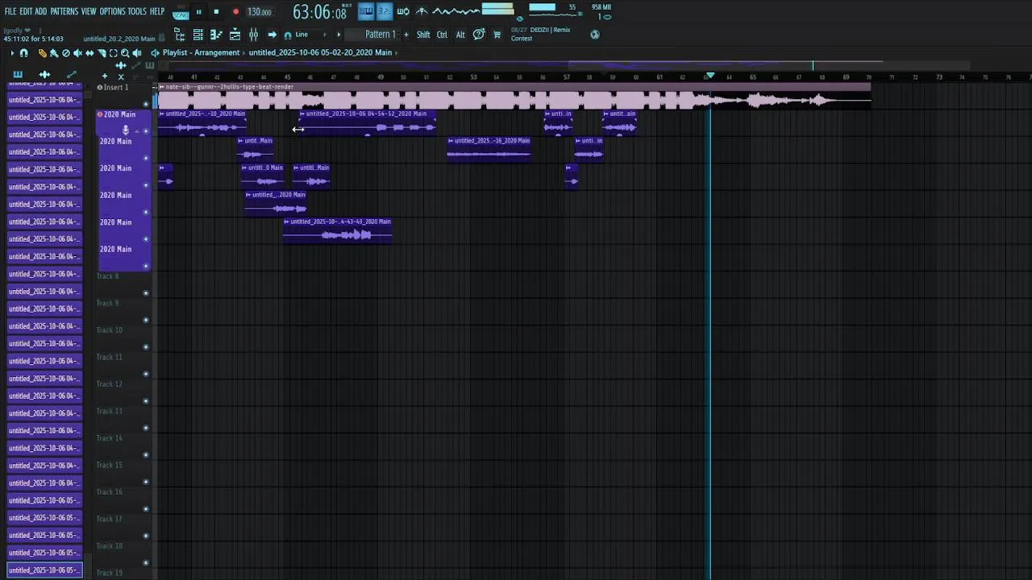Image resolution: width=1032 pixels, height=580 pixels.
Task: Open clip menu of 04-54-52_2020 Main clip
Action: pyautogui.click(x=302, y=114)
